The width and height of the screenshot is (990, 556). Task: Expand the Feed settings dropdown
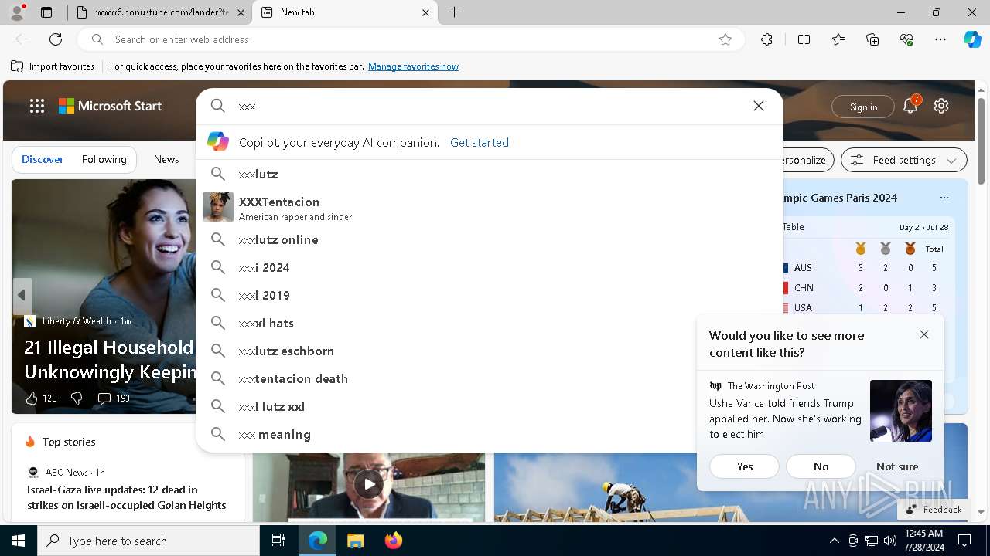[903, 160]
